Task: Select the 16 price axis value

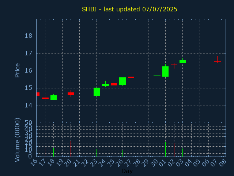Action: tap(29, 71)
